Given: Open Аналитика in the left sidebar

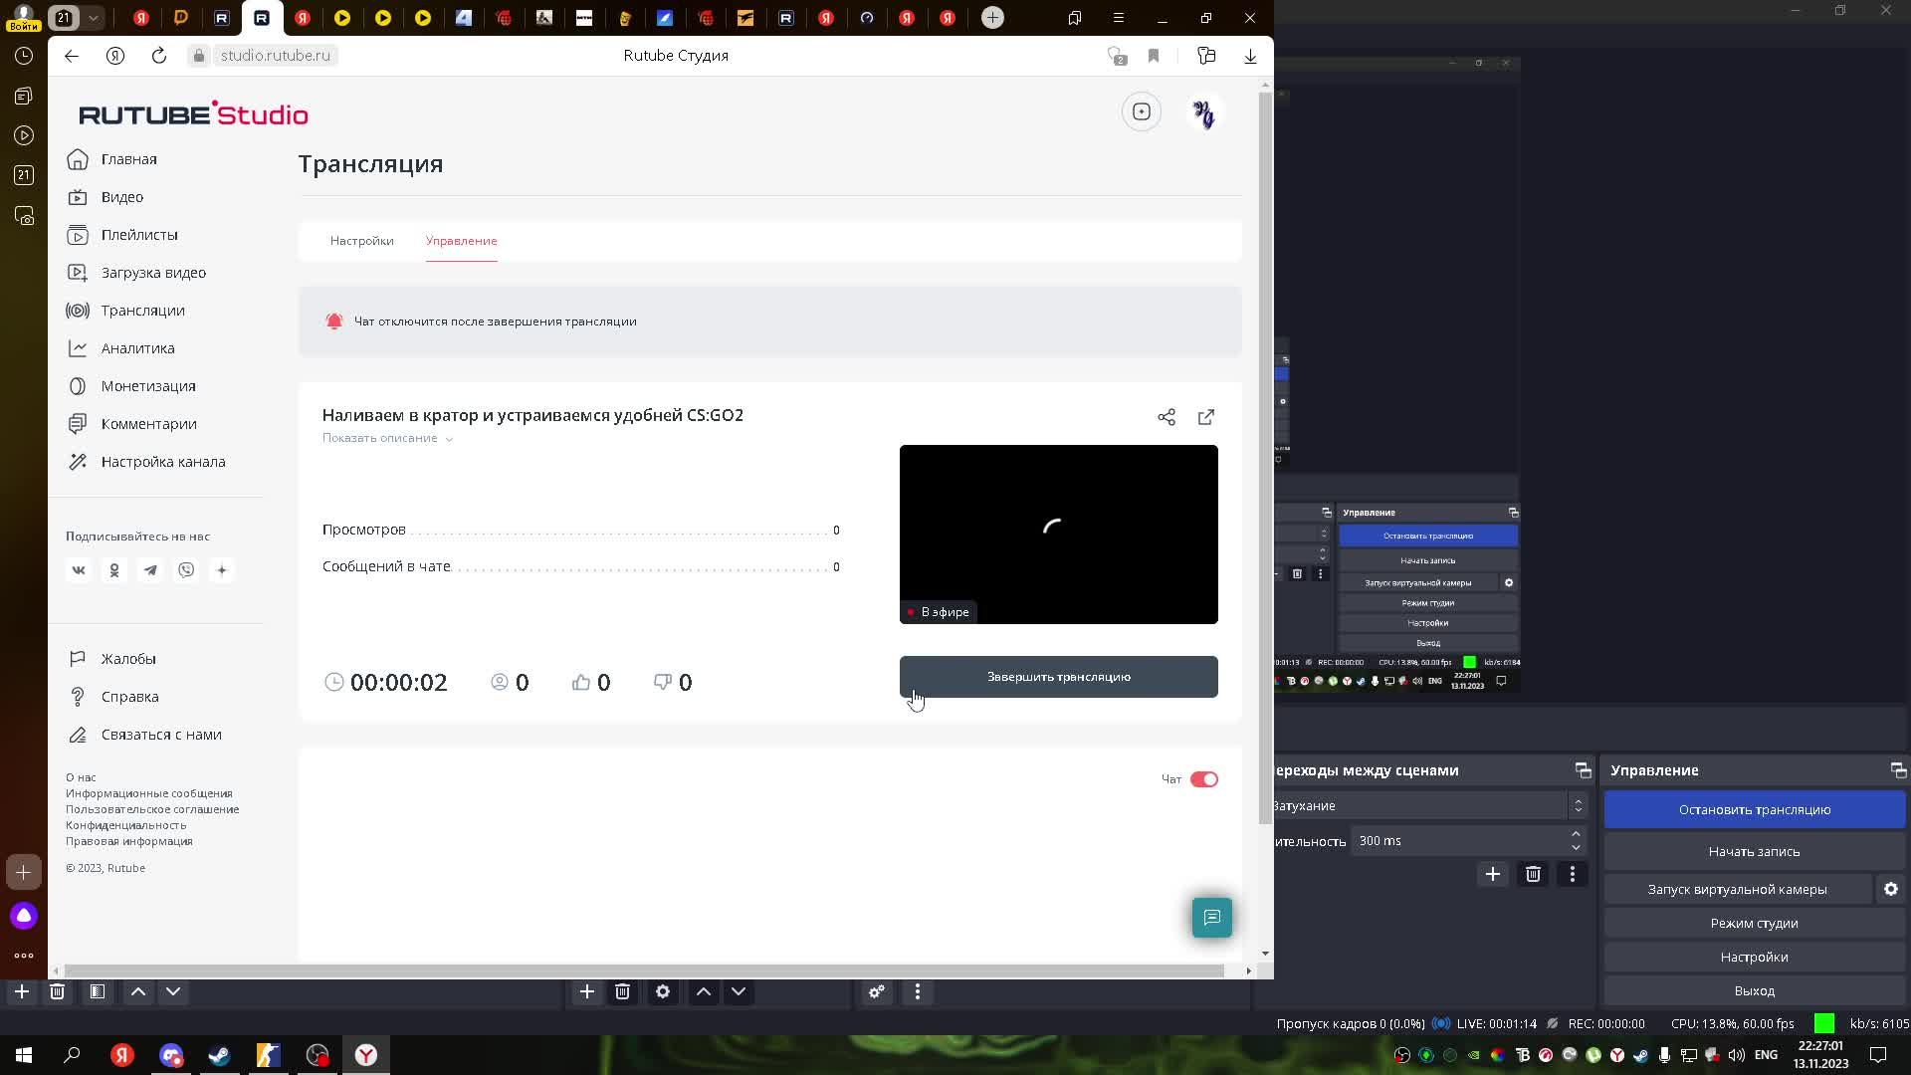Looking at the screenshot, I should (x=137, y=348).
